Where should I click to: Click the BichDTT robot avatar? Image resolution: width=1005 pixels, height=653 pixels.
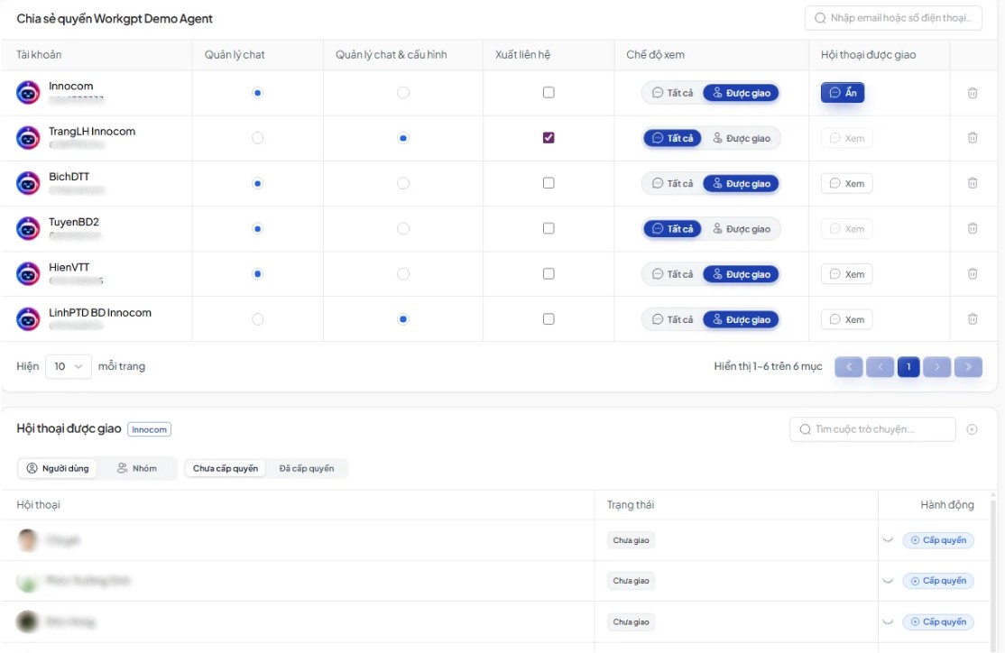point(28,183)
